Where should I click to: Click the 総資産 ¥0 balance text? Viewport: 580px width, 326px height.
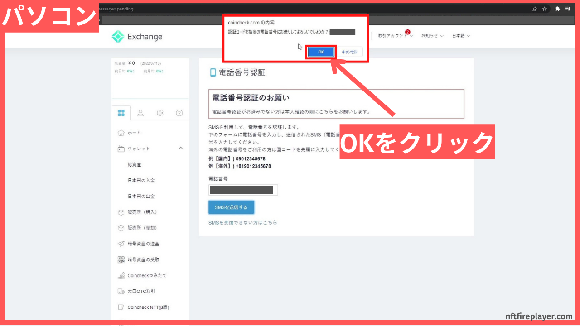point(125,63)
